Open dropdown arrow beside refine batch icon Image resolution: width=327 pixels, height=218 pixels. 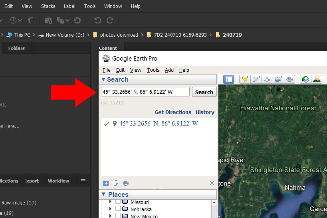[x=67, y=20]
